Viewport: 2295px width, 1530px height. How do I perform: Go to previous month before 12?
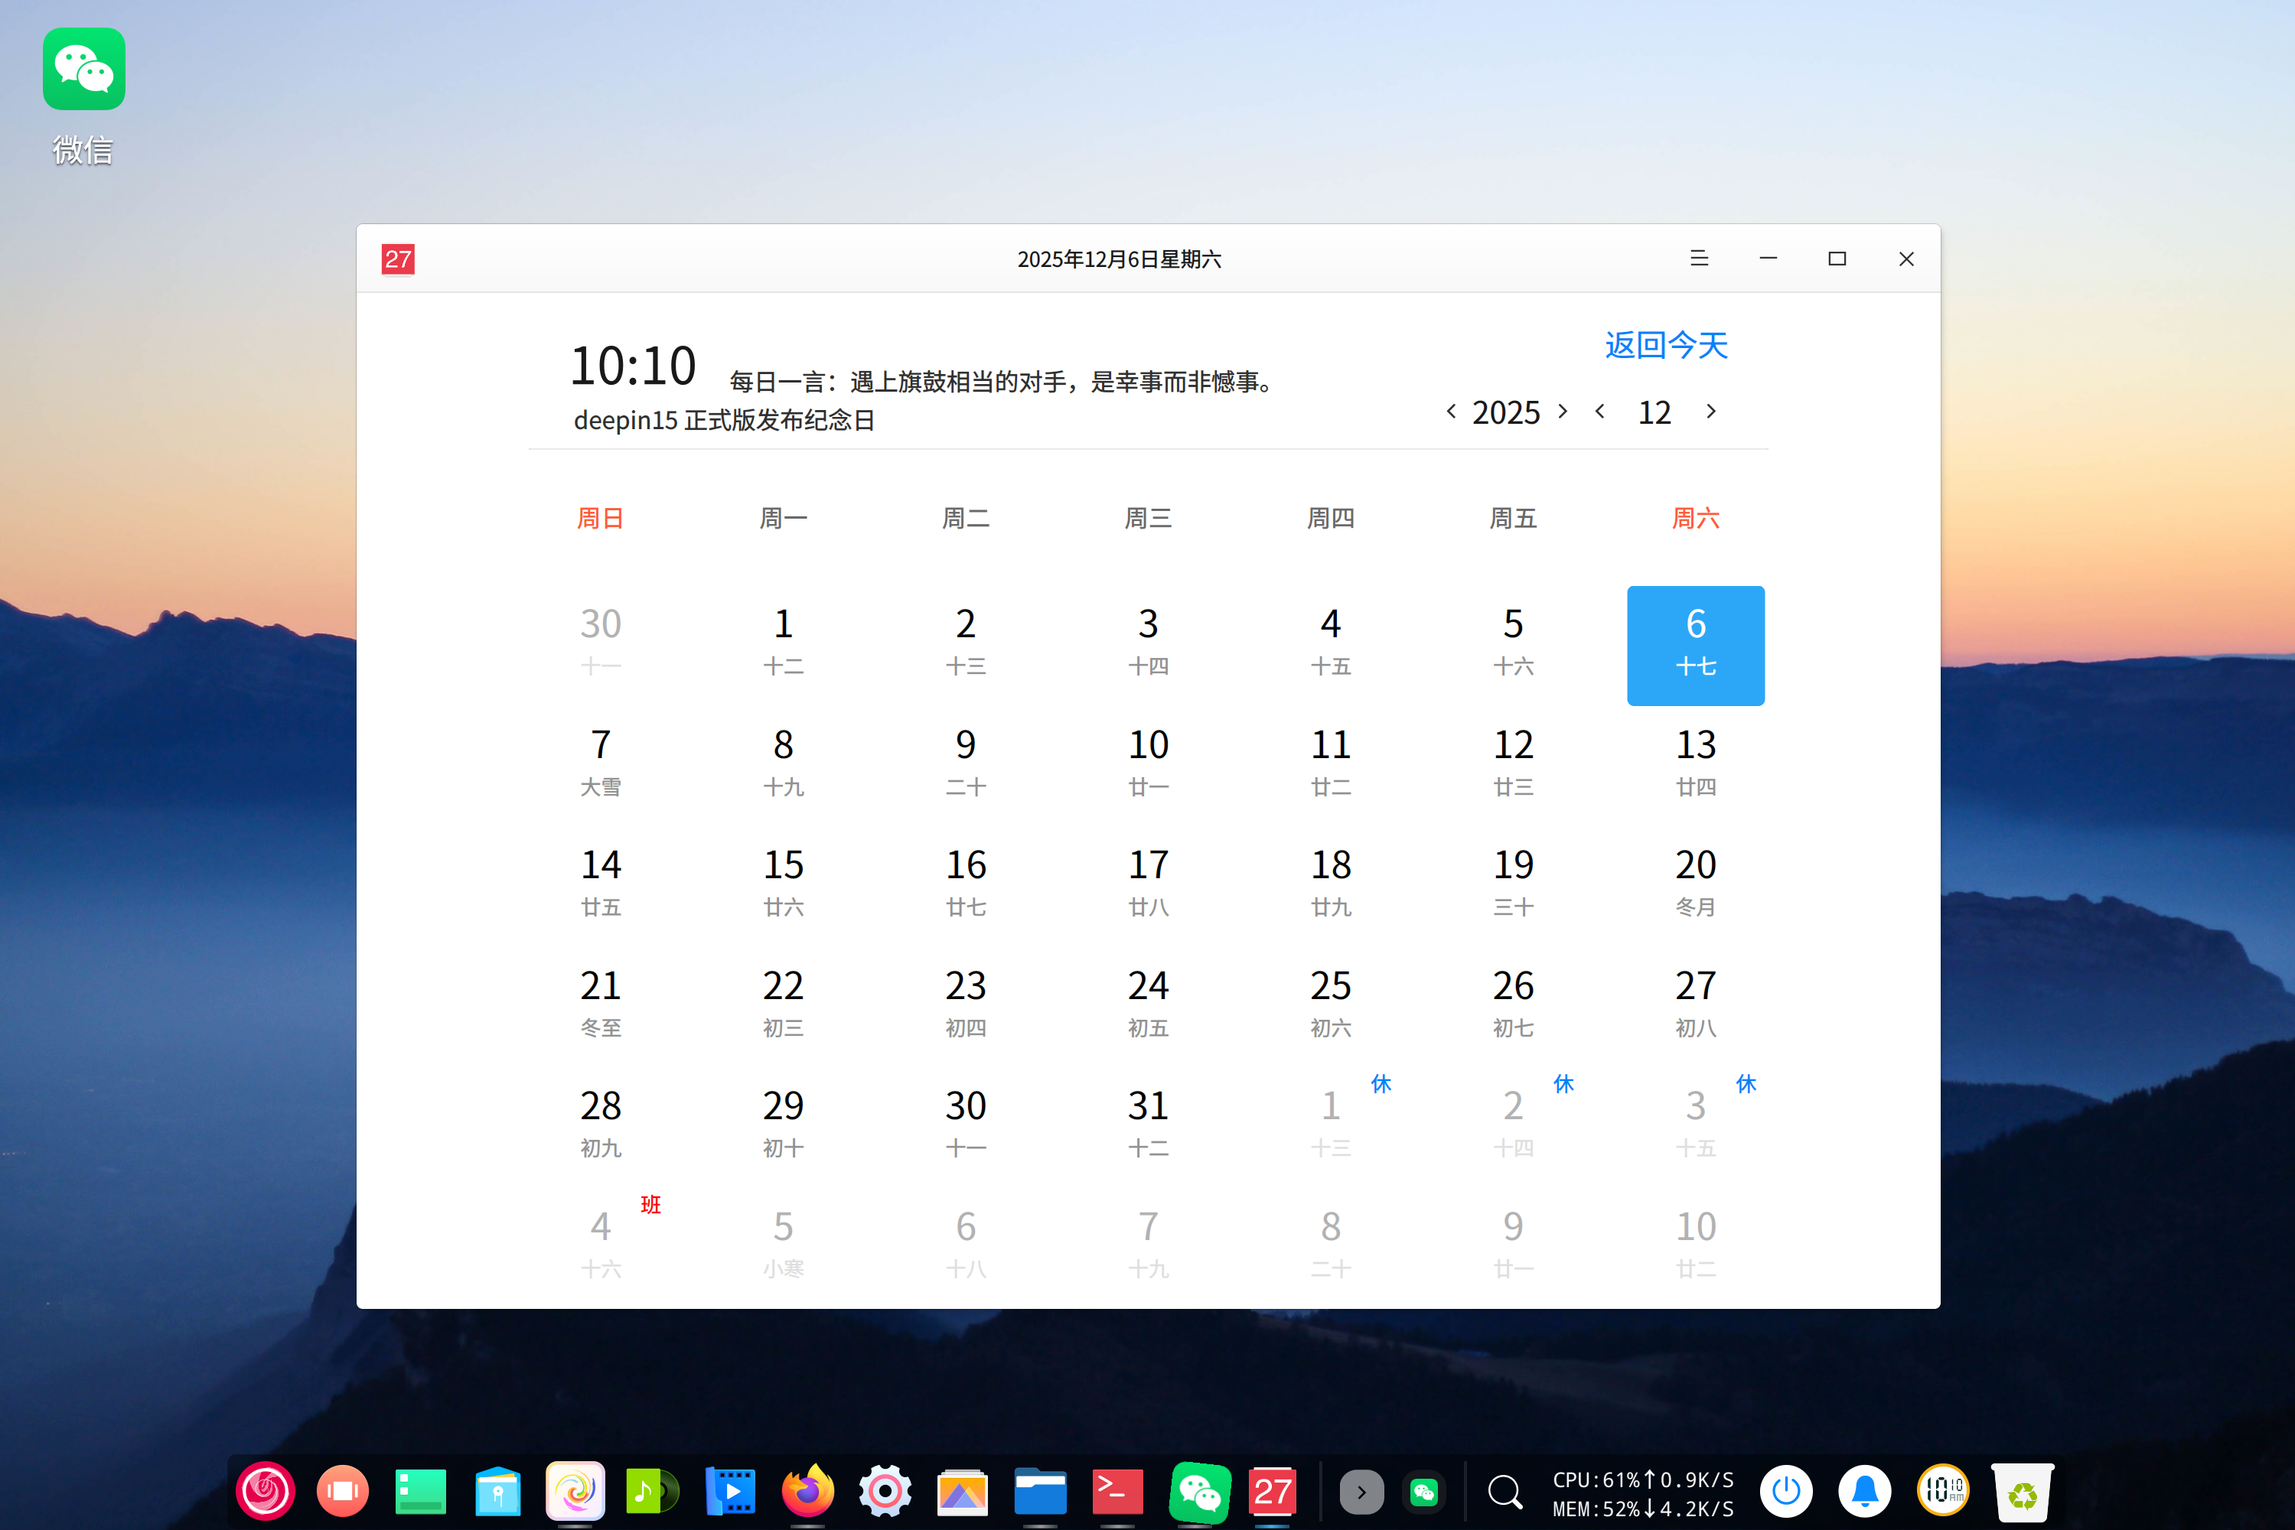1599,411
